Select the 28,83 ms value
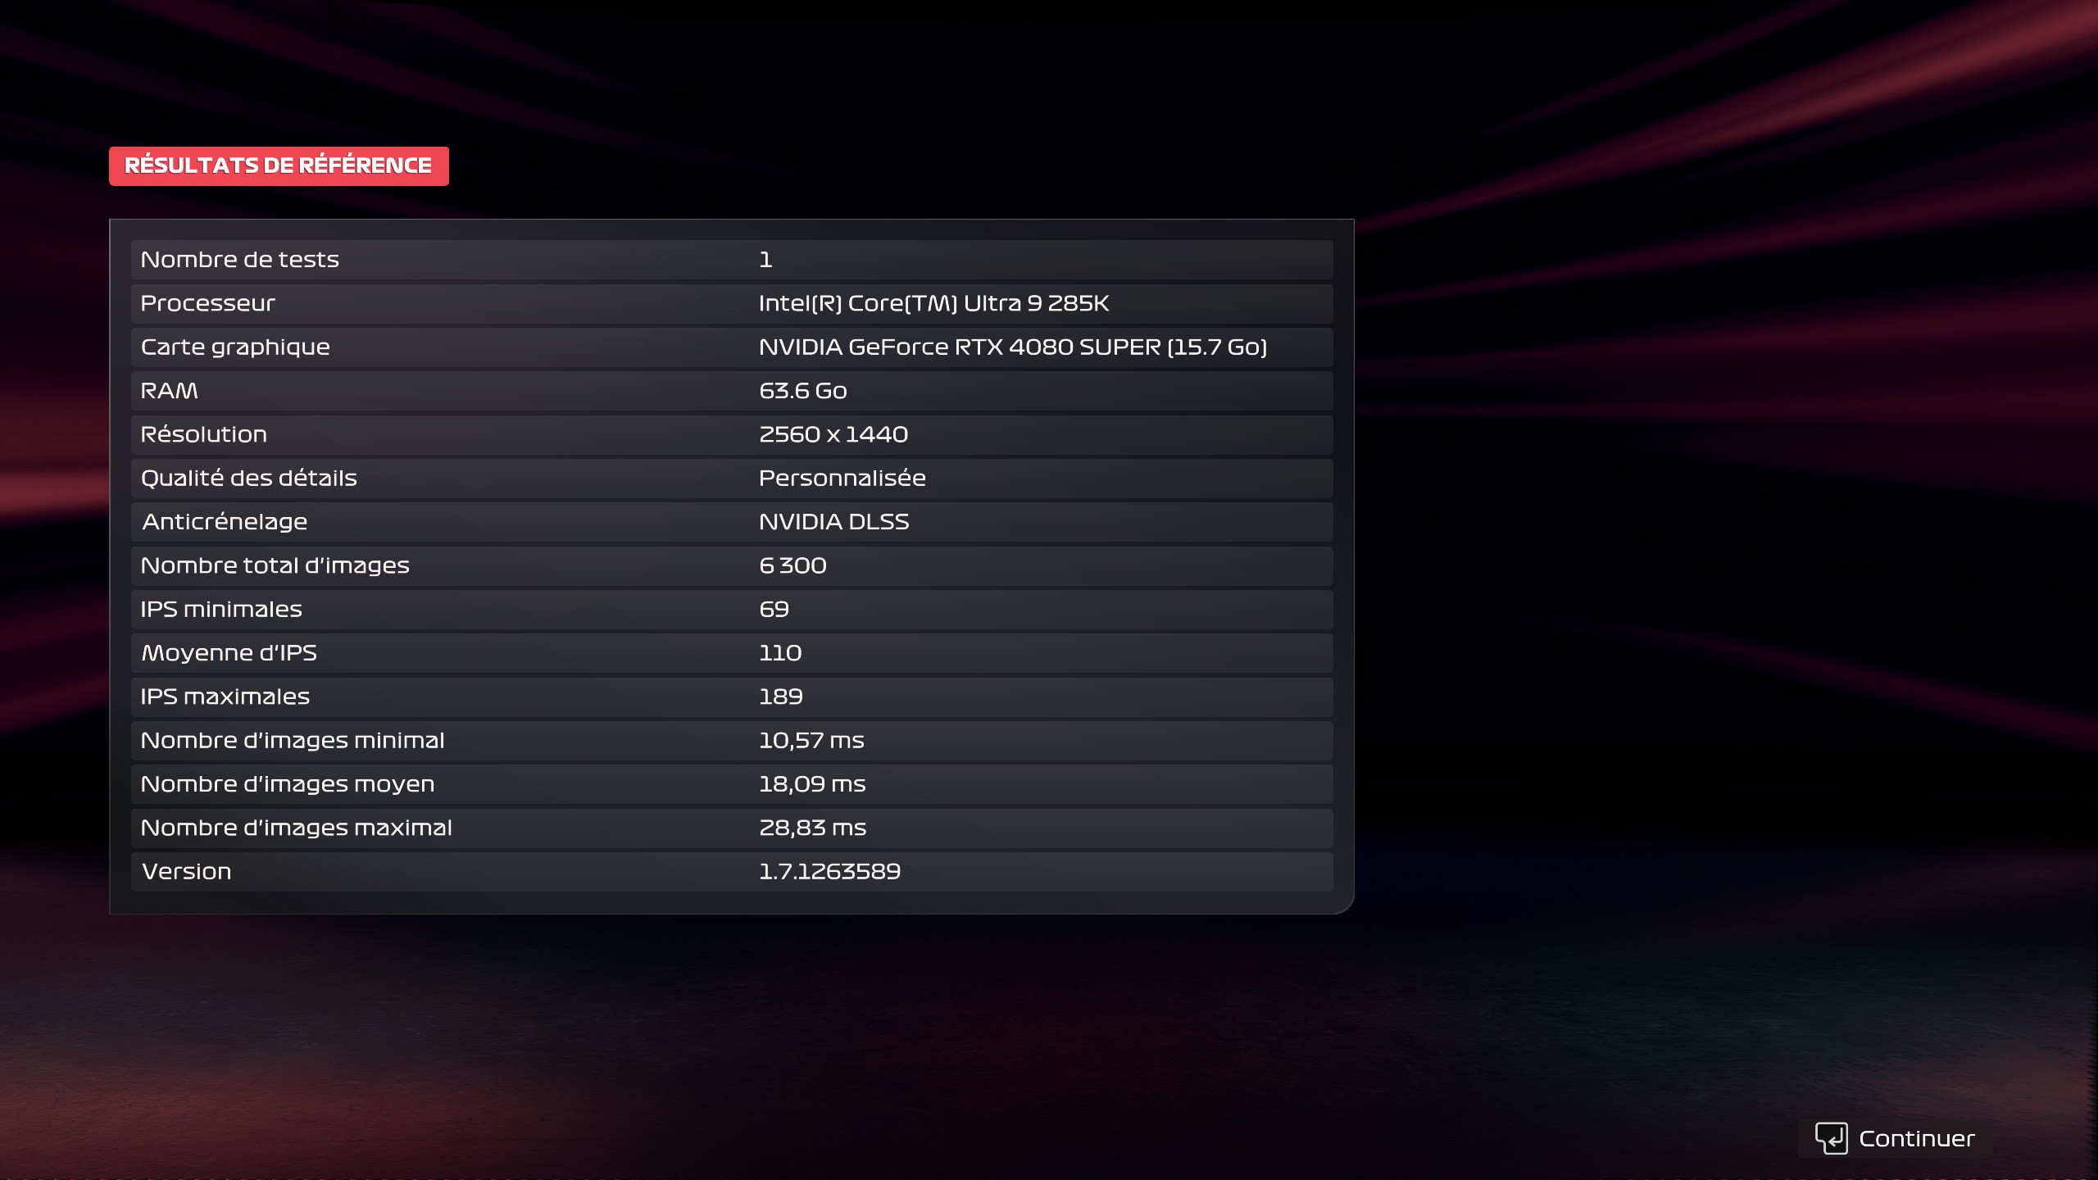 [x=812, y=828]
